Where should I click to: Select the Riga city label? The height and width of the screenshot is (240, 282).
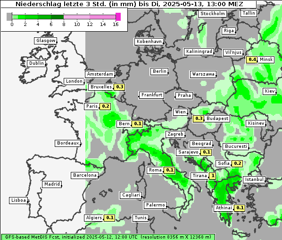tap(229, 31)
